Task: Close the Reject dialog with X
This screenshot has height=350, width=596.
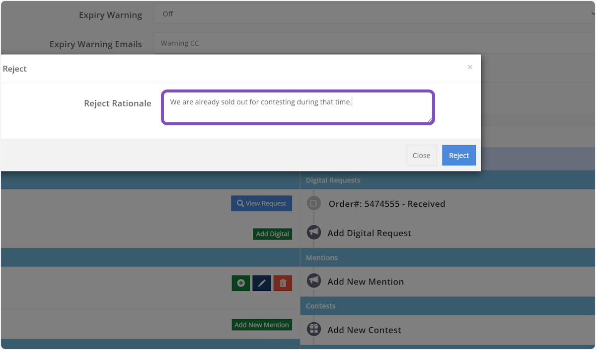Action: (x=470, y=67)
